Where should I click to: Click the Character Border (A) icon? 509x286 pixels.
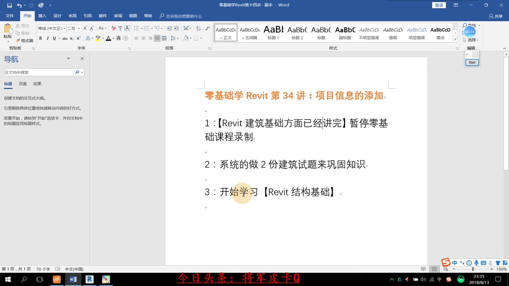click(127, 28)
